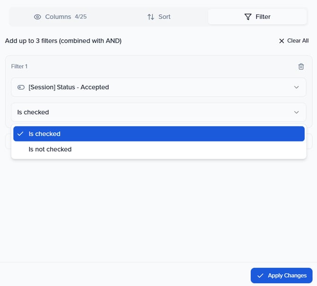Expand the field chevron for Status - Accepted
The height and width of the screenshot is (286, 317).
(296, 88)
